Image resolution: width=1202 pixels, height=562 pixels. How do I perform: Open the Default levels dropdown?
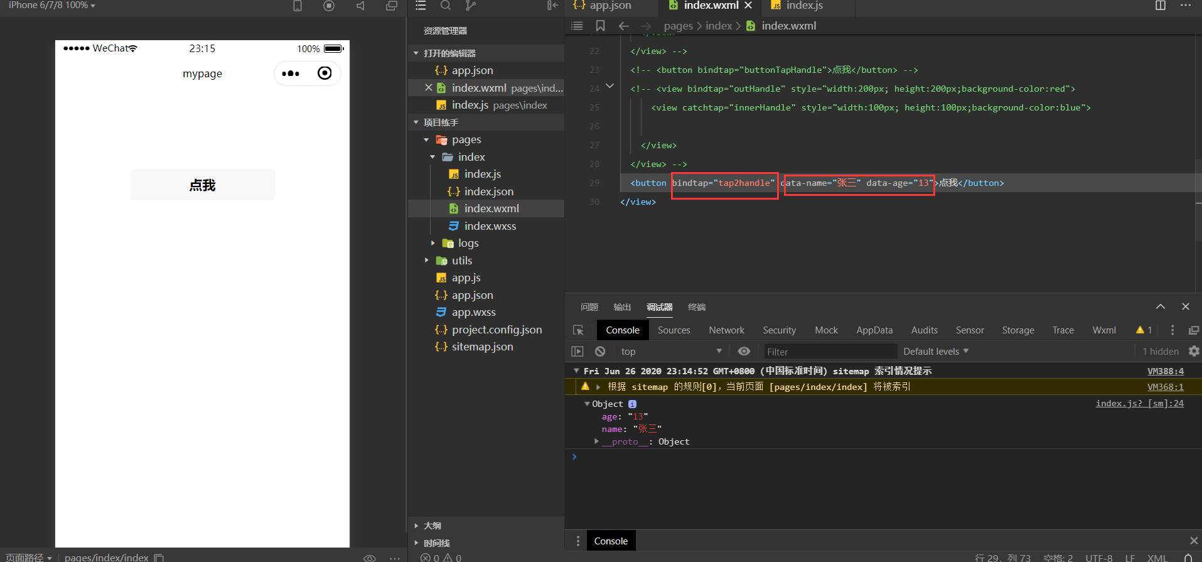pyautogui.click(x=936, y=352)
